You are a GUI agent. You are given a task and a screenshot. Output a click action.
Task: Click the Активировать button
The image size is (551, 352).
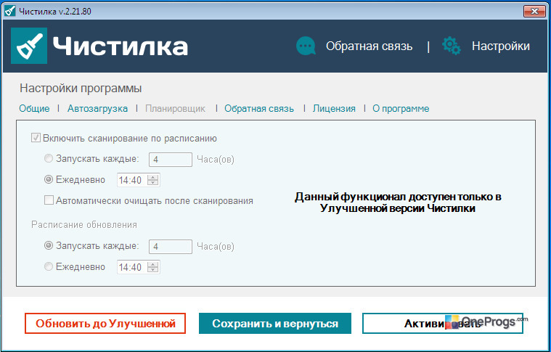click(442, 323)
